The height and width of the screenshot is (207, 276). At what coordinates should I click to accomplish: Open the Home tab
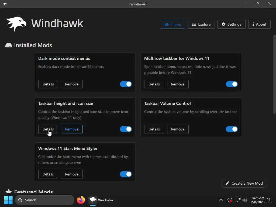point(172,24)
